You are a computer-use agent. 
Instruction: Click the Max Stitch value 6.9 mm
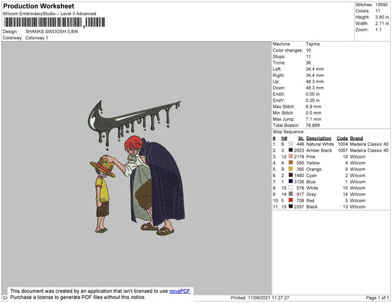click(x=314, y=106)
